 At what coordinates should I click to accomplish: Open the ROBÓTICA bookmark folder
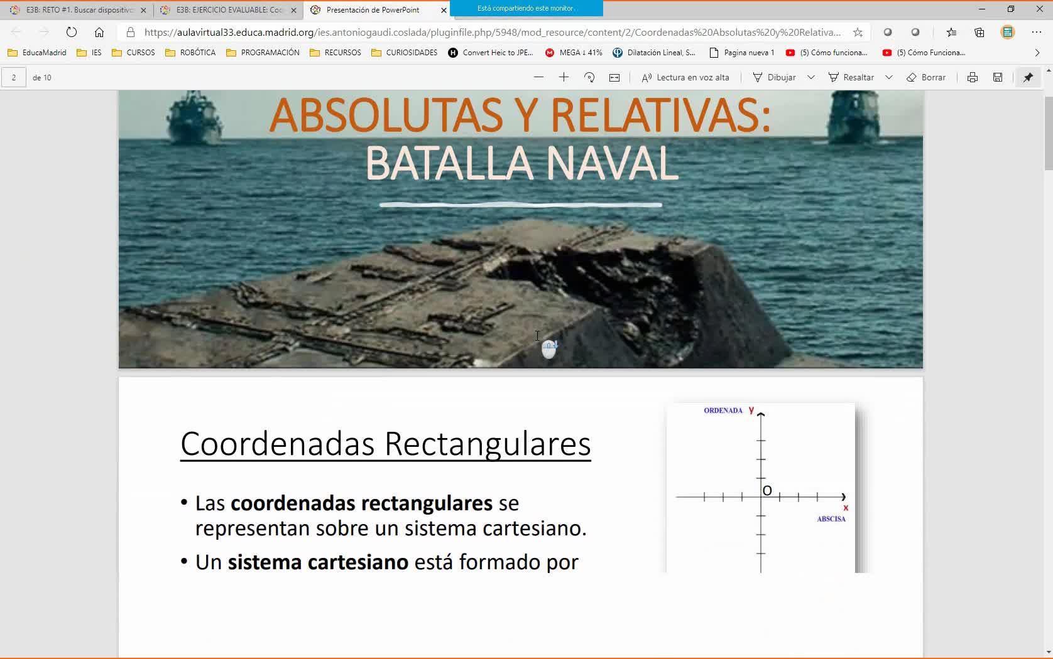point(190,53)
